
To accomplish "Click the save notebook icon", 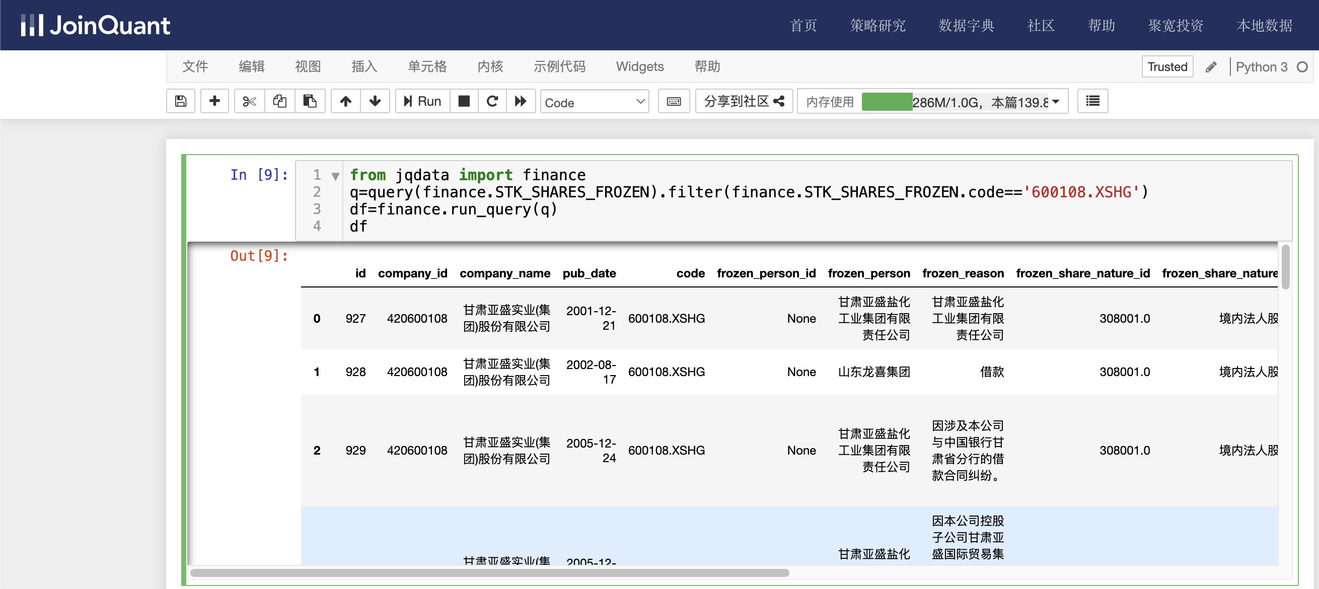I will point(180,101).
